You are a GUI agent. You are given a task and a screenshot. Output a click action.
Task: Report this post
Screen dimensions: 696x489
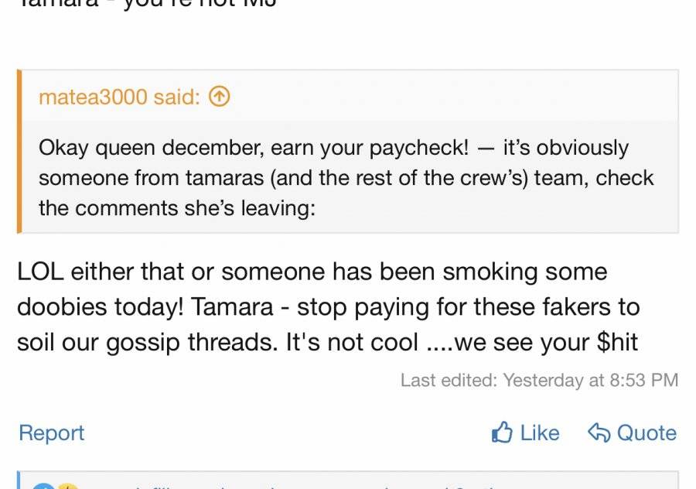52,433
